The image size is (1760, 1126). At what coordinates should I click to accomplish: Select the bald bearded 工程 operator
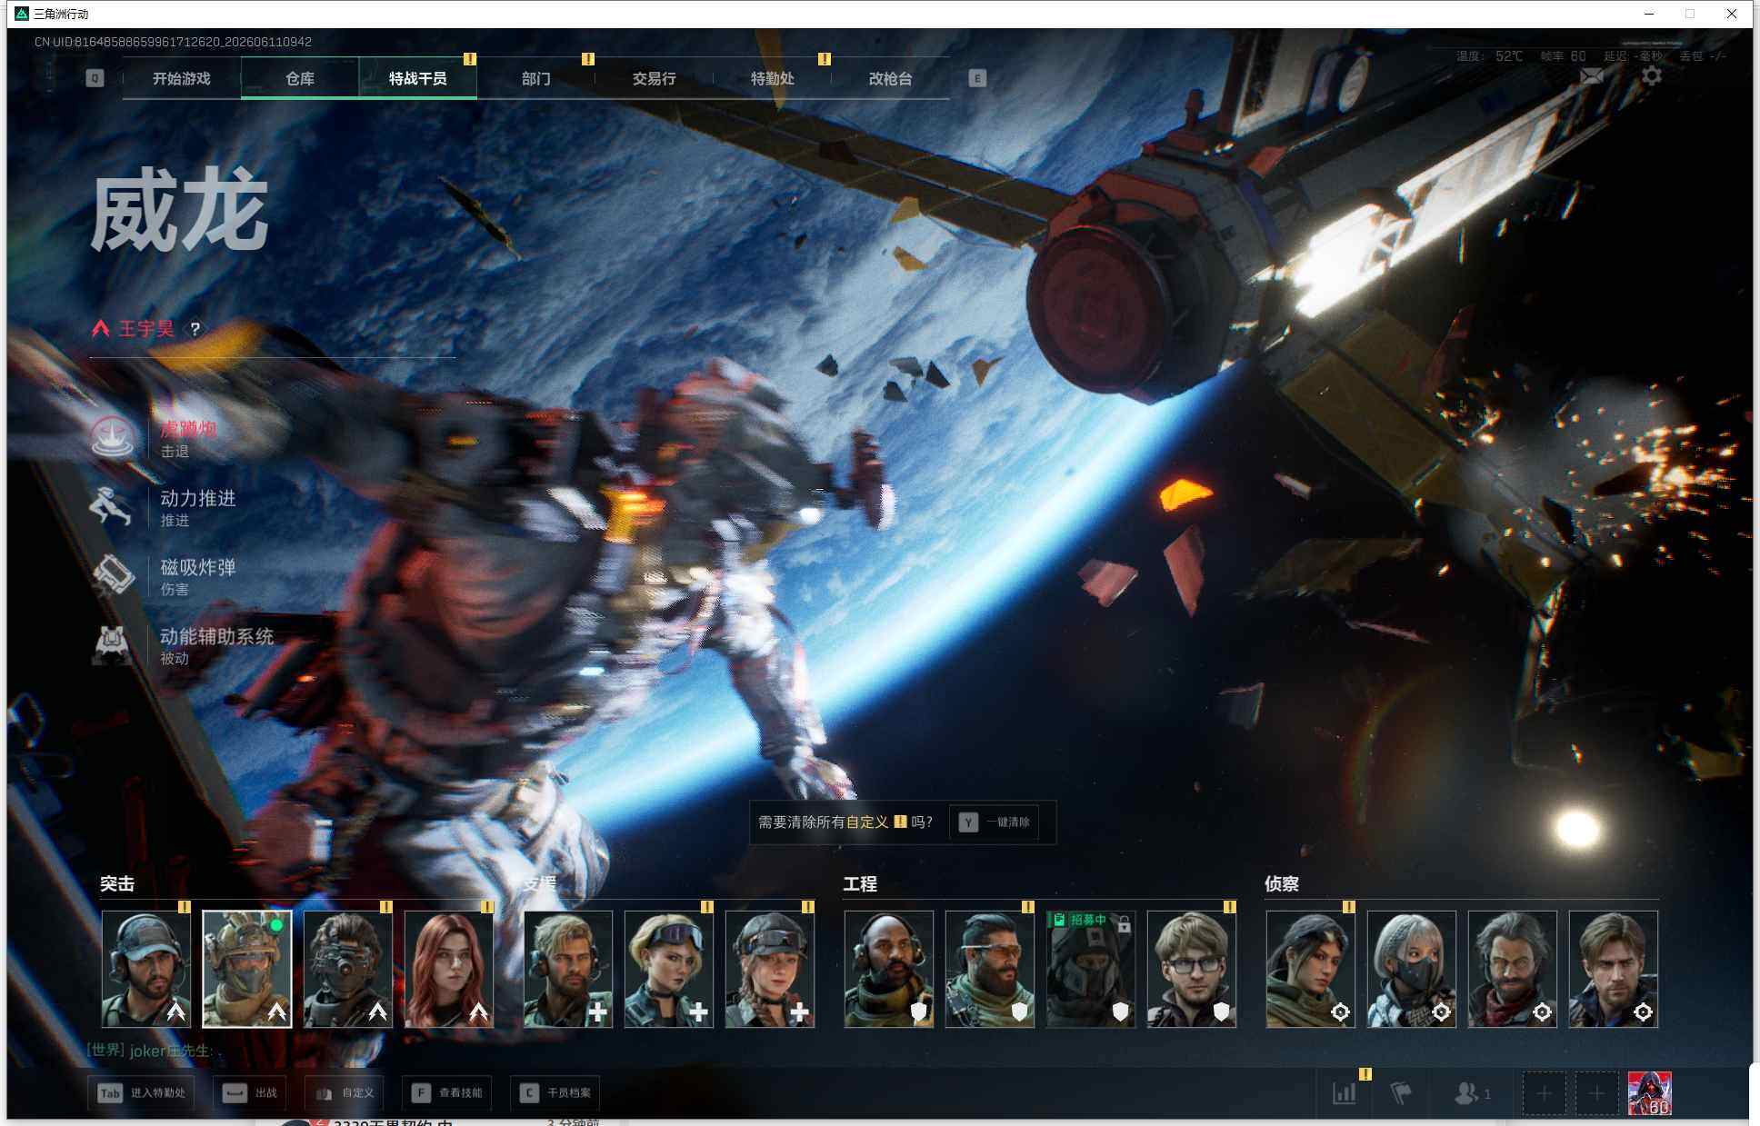point(889,969)
